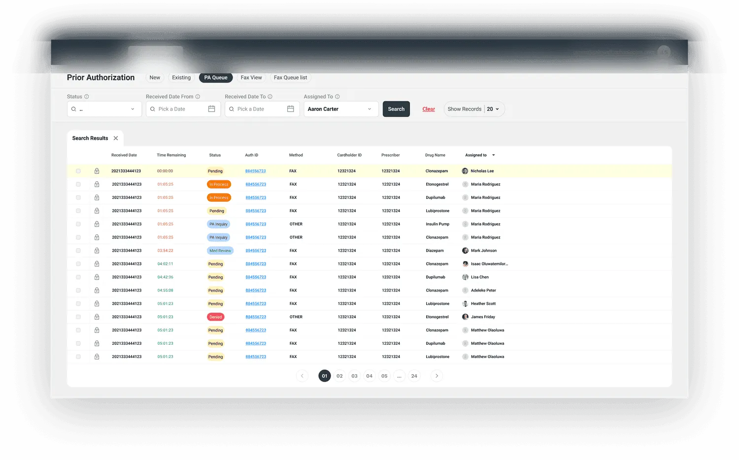Image resolution: width=739 pixels, height=460 pixels.
Task: Click James Friday's avatar picture
Action: pyautogui.click(x=465, y=317)
